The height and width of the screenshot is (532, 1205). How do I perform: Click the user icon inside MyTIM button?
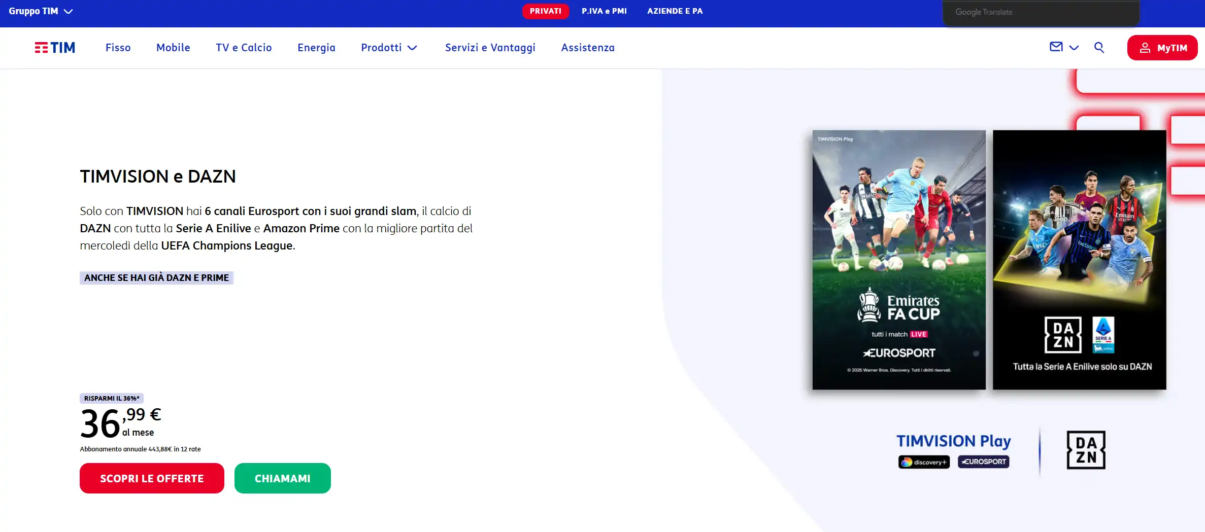(x=1145, y=48)
